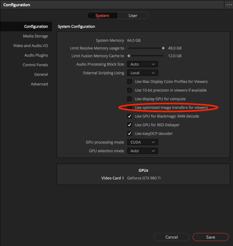Open GPU selection mode dropdown
This screenshot has height=246, width=233.
(142, 151)
